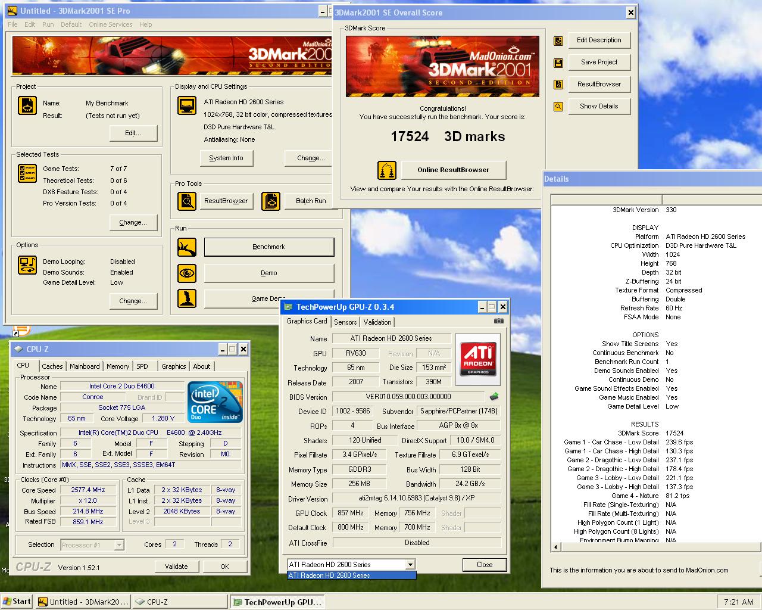Click the Edit Description button
This screenshot has width=762, height=610.
click(x=599, y=40)
